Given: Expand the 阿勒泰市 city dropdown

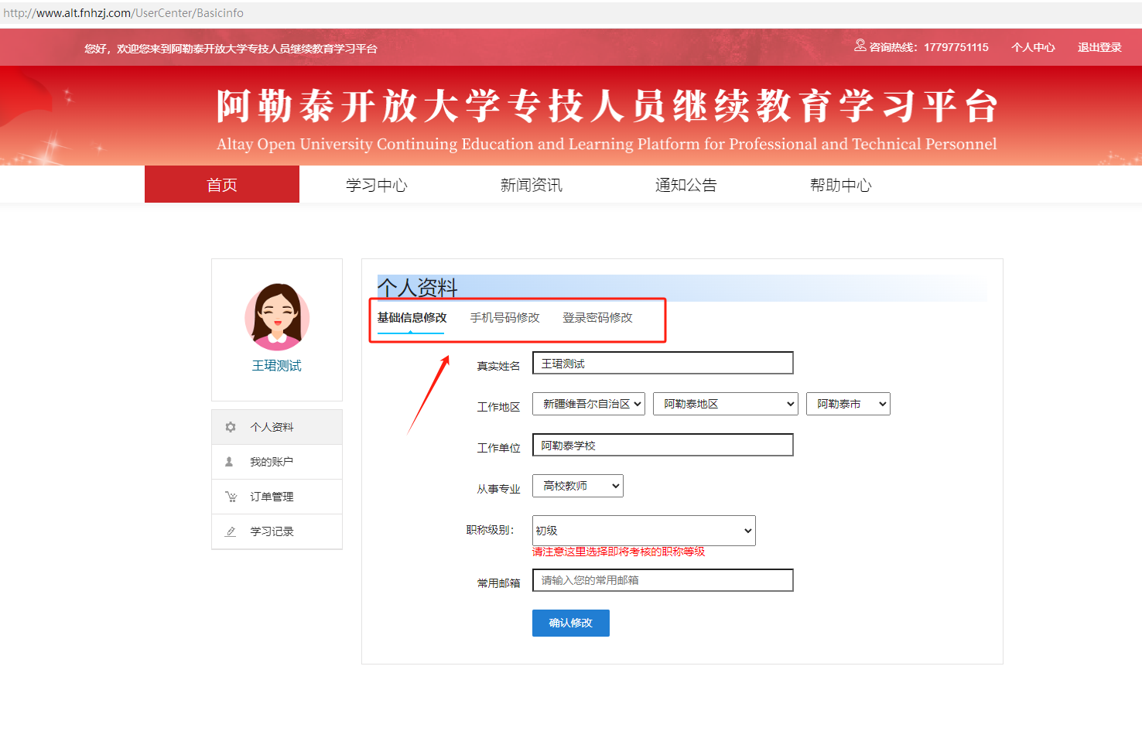Looking at the screenshot, I should pyautogui.click(x=849, y=404).
